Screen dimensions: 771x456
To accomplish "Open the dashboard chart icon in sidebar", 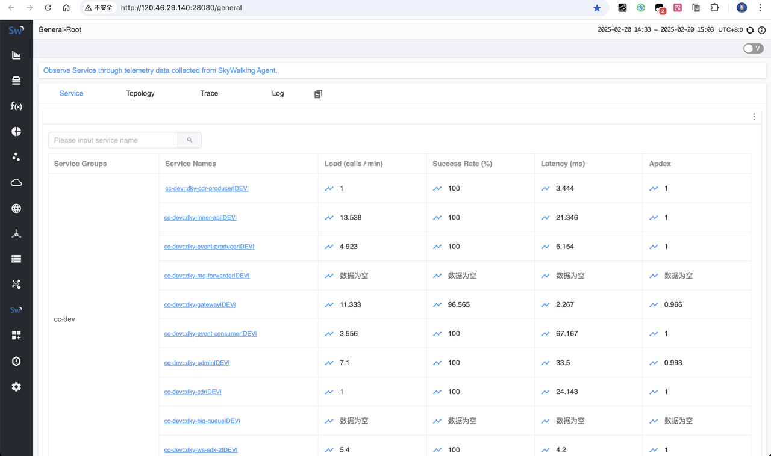I will point(16,55).
